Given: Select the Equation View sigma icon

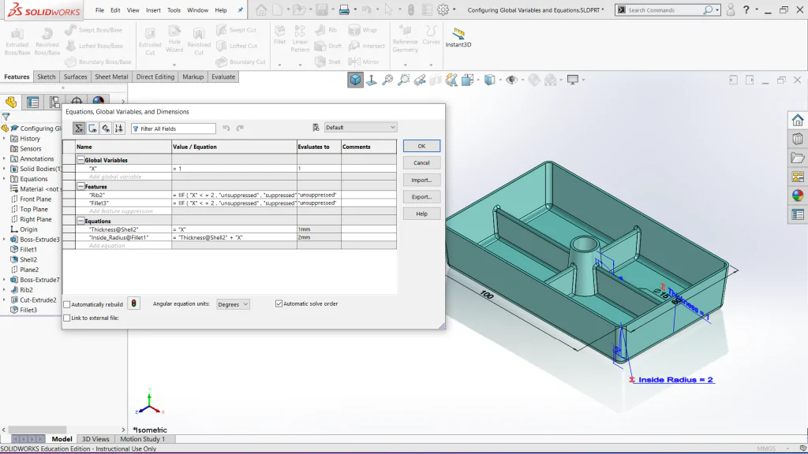Looking at the screenshot, I should 79,128.
